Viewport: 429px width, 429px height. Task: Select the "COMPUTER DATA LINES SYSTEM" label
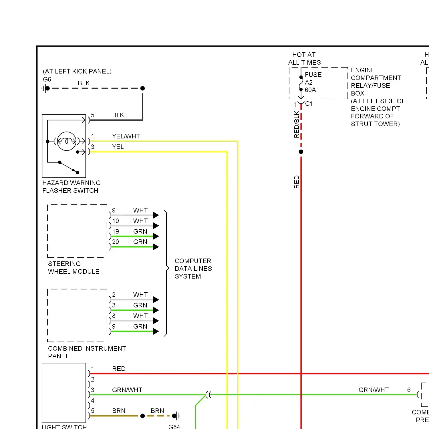pyautogui.click(x=193, y=269)
